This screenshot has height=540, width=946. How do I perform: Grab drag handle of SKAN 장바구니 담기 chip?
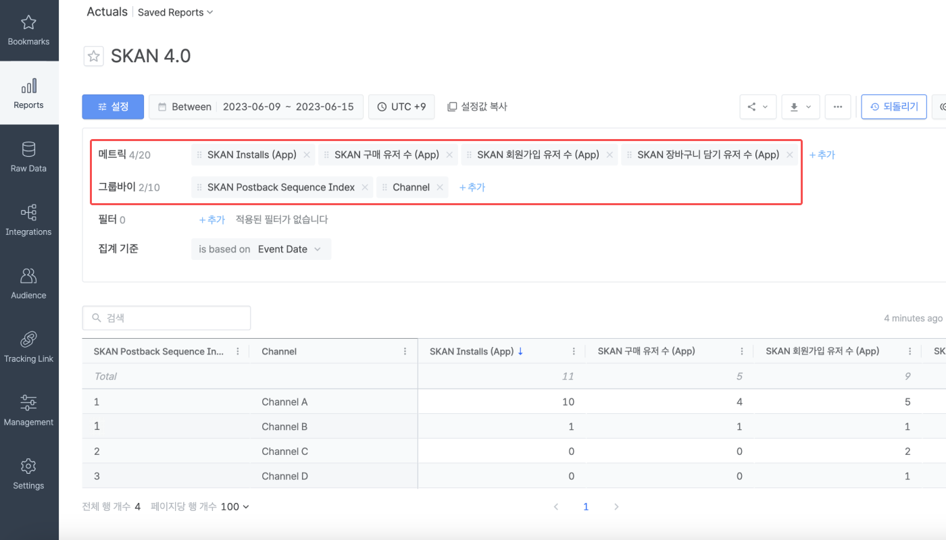(x=629, y=155)
